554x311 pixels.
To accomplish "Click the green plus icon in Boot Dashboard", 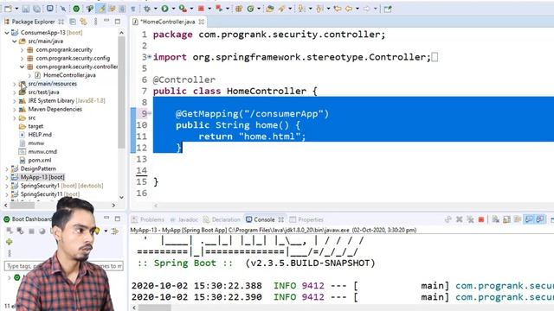I will point(10,242).
